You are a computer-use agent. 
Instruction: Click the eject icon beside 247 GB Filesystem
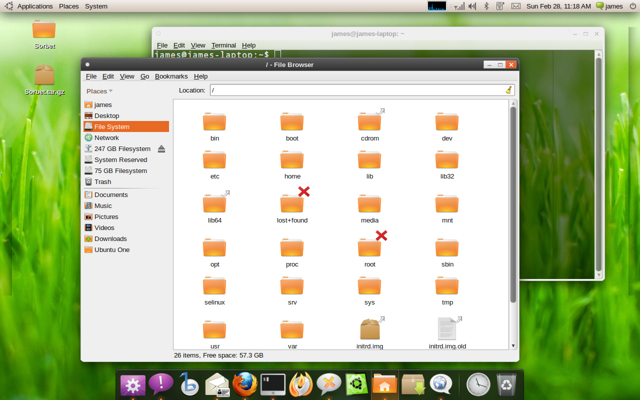click(x=161, y=148)
